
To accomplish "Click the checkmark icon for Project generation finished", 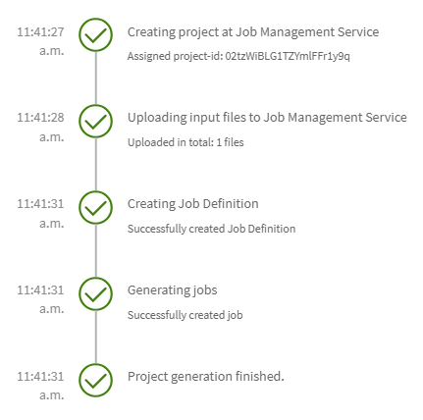I will click(x=95, y=380).
